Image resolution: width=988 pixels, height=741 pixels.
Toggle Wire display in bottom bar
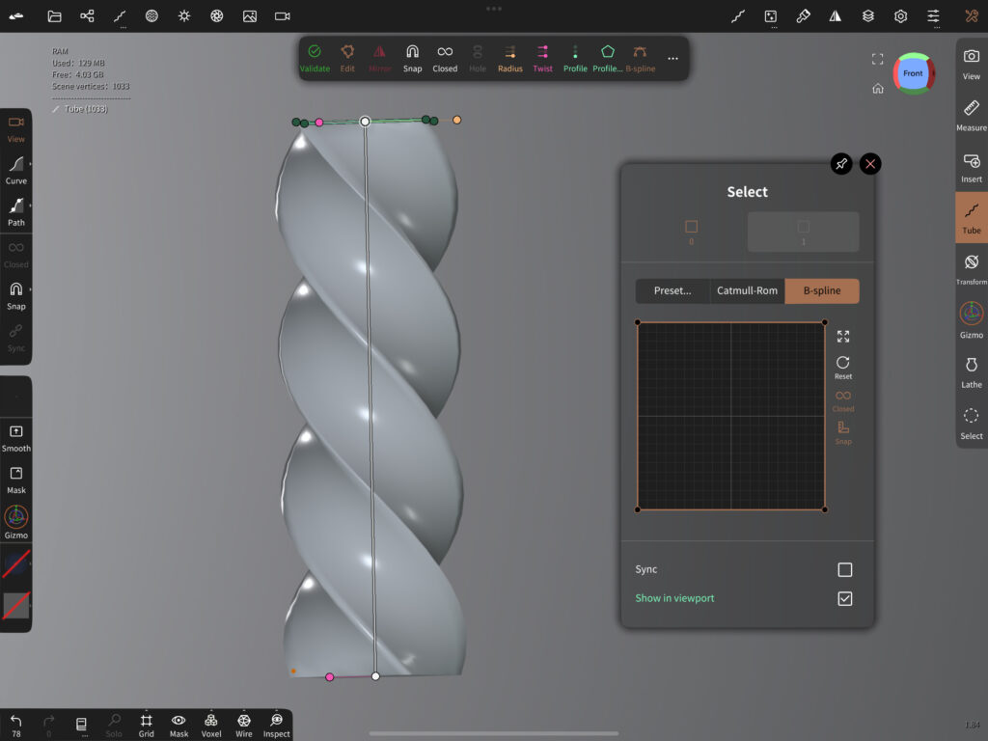click(244, 725)
